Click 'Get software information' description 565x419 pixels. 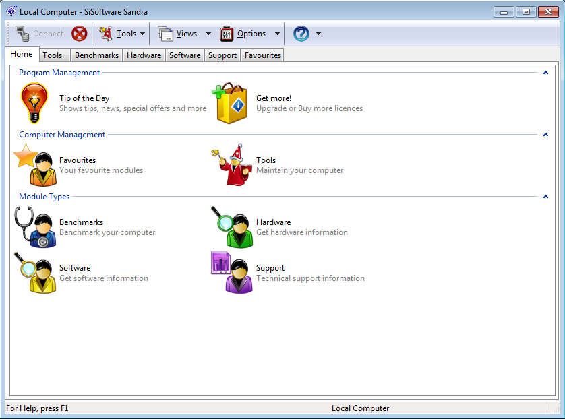coord(104,278)
